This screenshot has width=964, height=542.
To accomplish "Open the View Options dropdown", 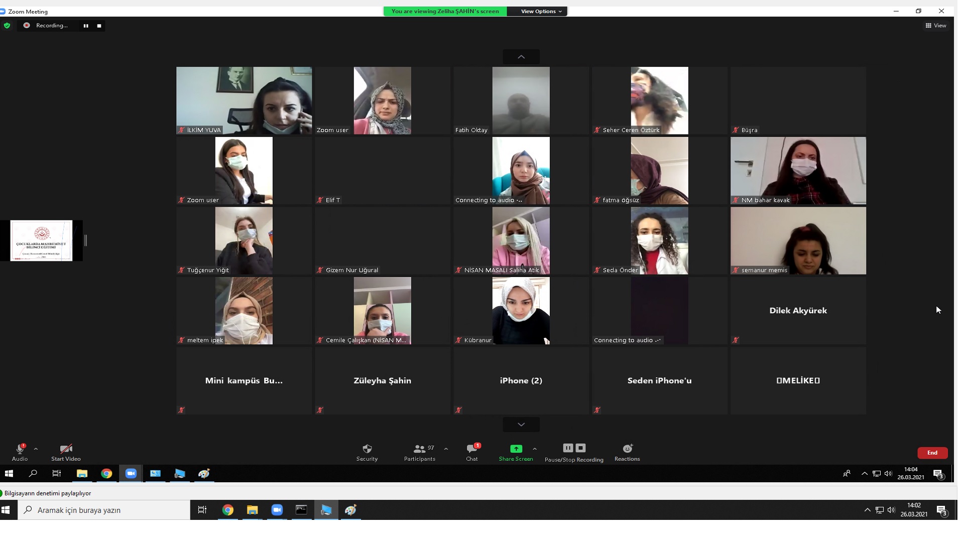I will tap(541, 11).
